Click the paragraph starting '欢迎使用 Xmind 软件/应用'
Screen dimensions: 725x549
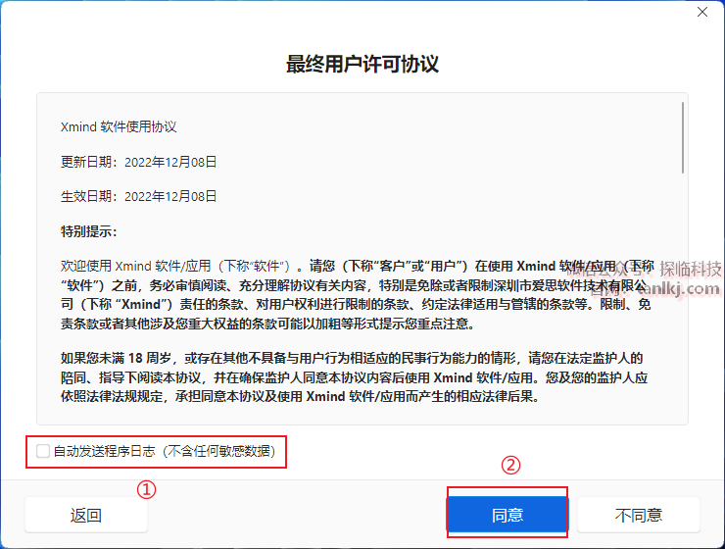click(357, 295)
